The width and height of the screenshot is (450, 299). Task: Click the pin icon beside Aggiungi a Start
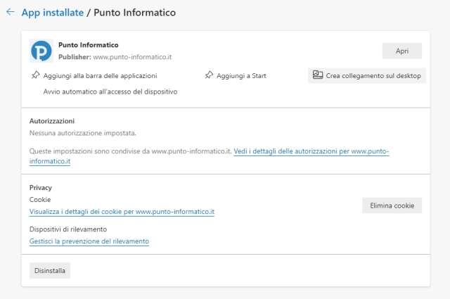click(x=209, y=75)
